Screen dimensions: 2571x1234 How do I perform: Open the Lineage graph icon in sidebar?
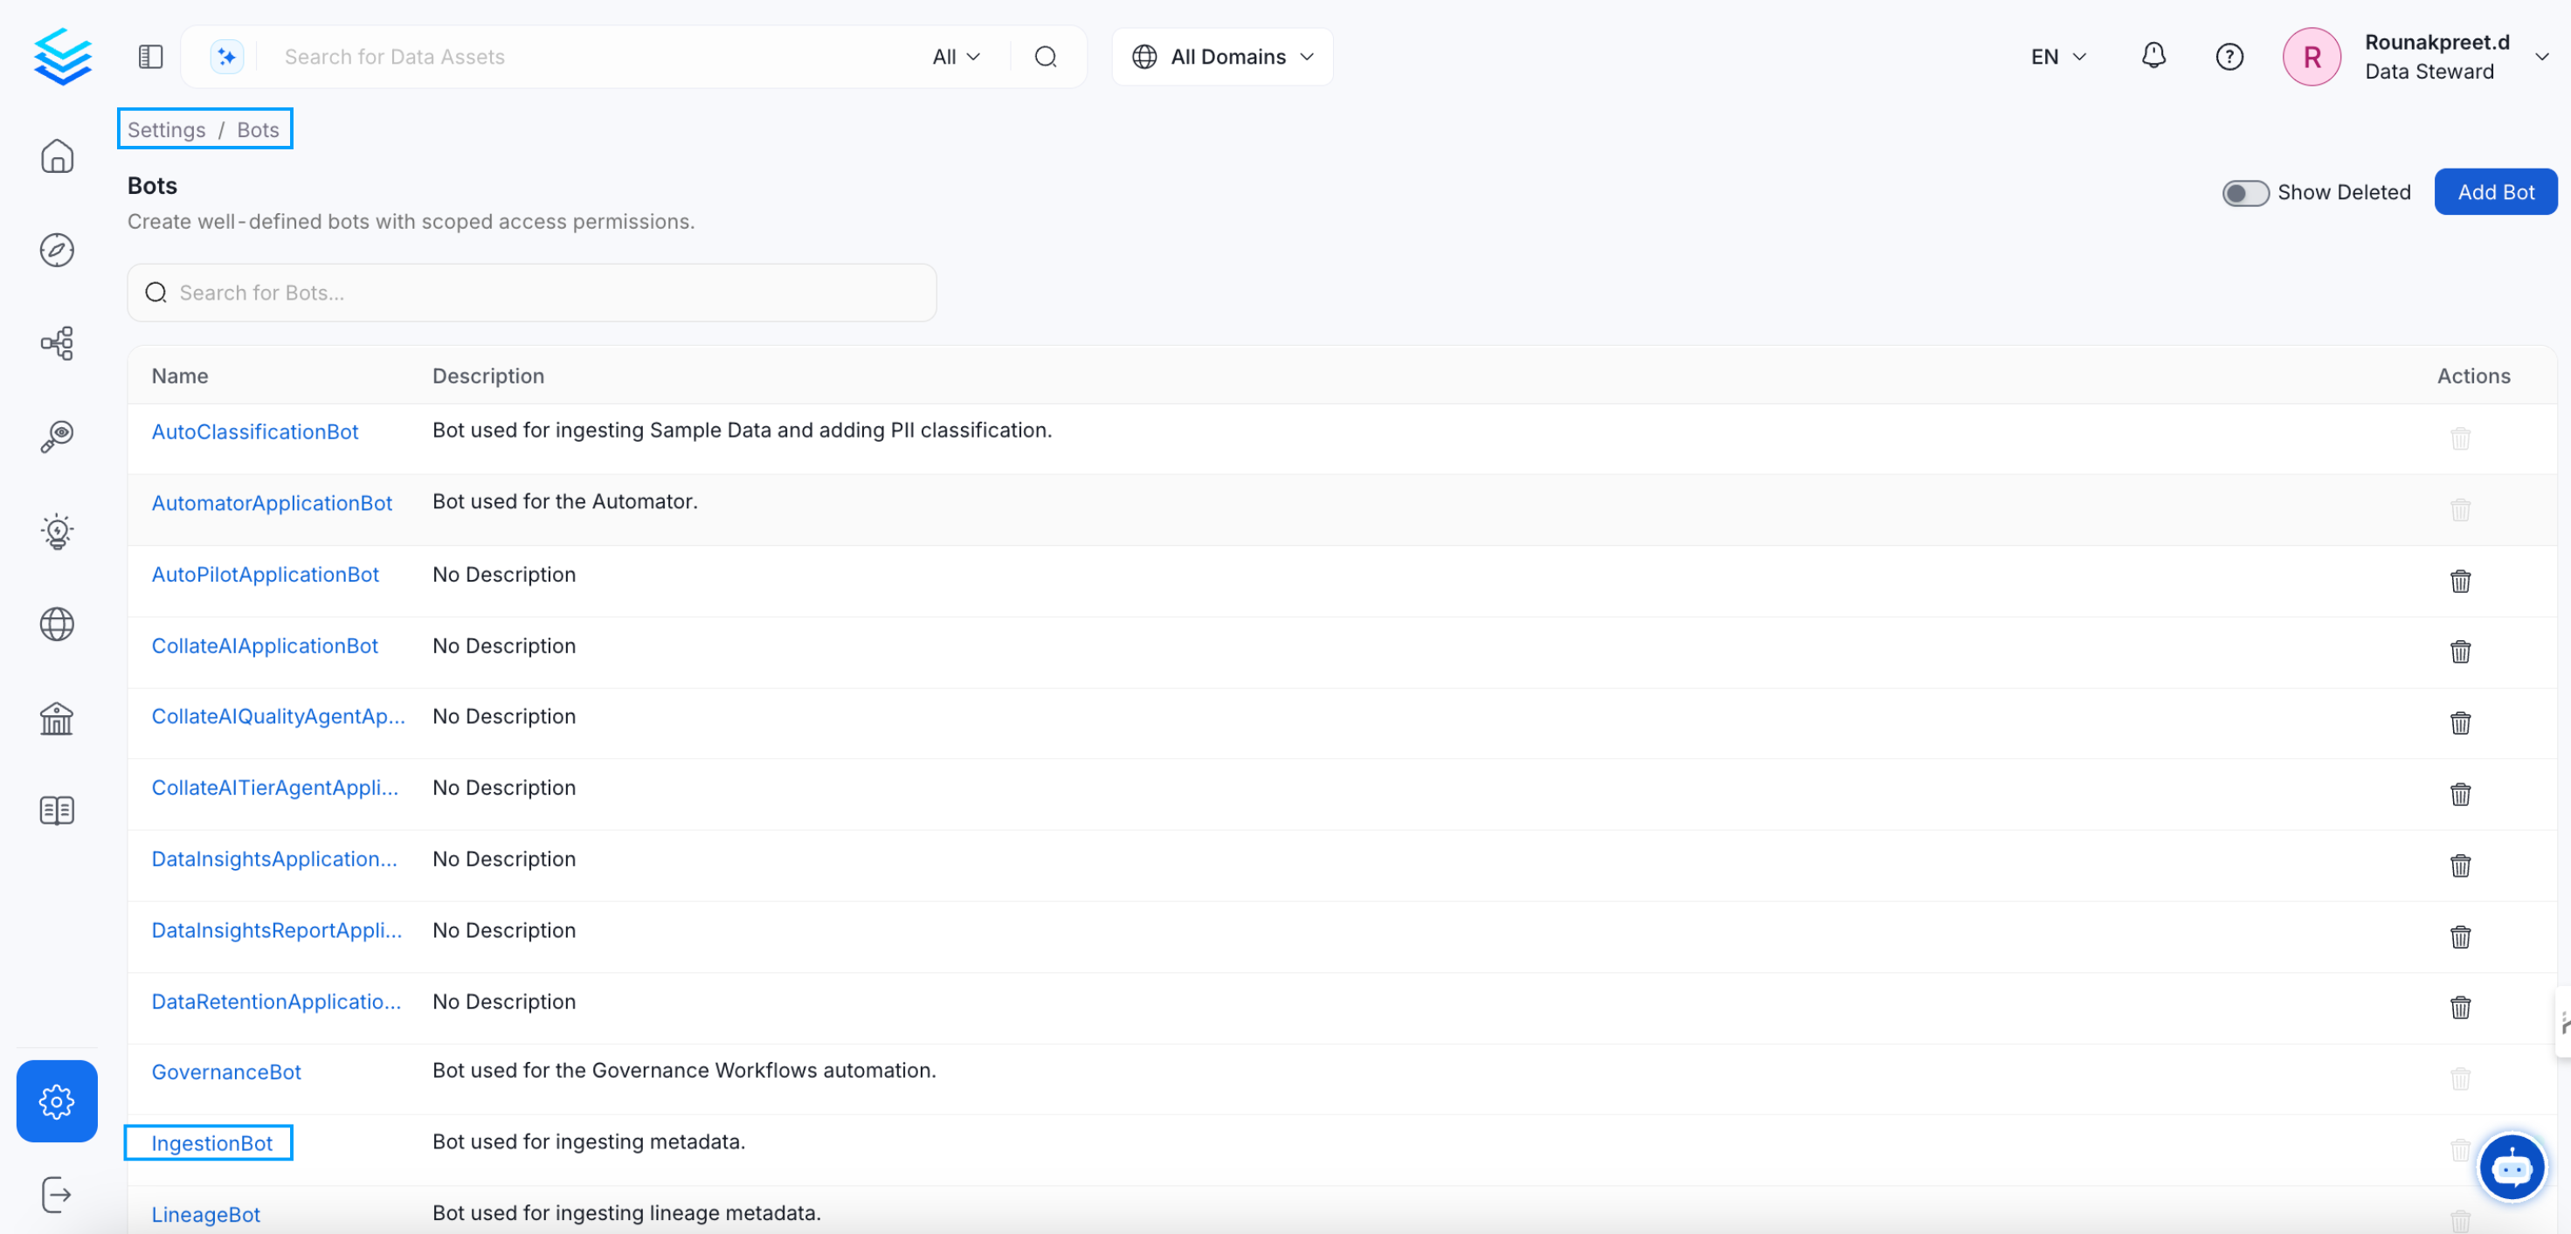pos(57,343)
